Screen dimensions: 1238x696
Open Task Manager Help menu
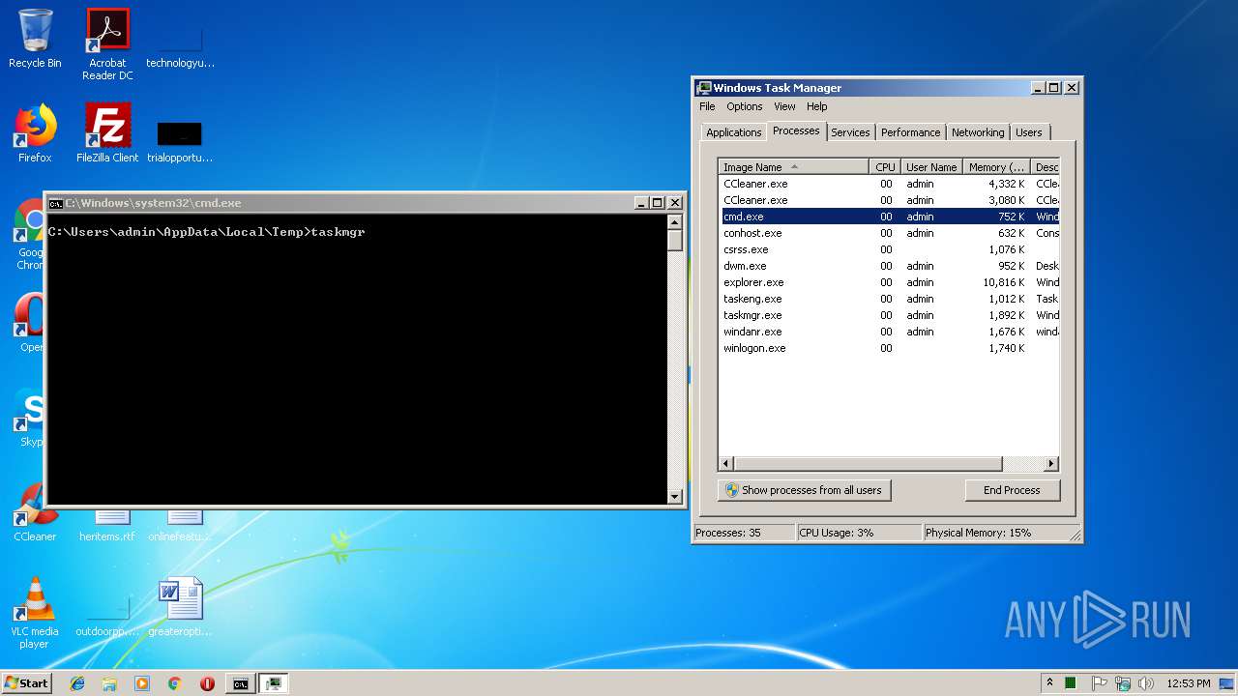[817, 106]
